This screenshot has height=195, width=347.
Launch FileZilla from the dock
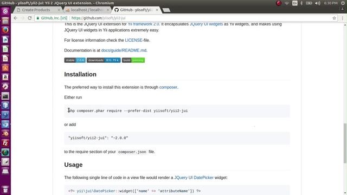point(5,143)
